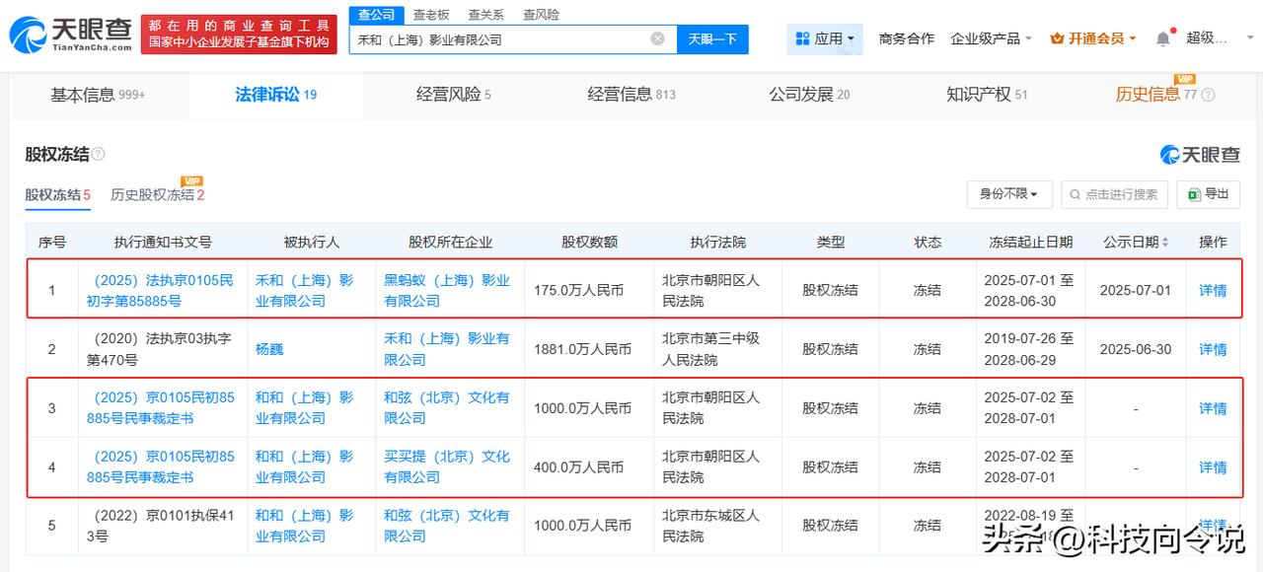
Task: Switch to 查关系 search mode
Action: coord(485,14)
